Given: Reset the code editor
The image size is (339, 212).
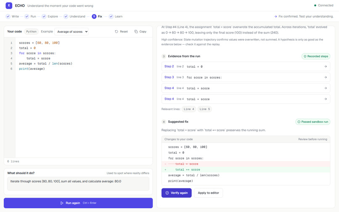Looking at the screenshot, I should coord(121,32).
